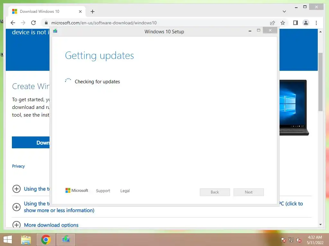Switch to Chrome on taskbar

(x=46, y=240)
